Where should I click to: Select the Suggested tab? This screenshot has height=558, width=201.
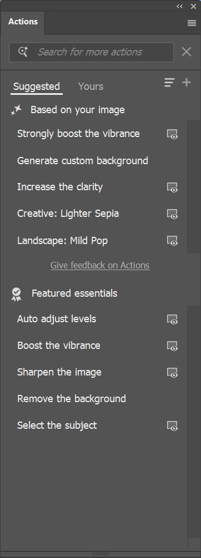tap(37, 87)
